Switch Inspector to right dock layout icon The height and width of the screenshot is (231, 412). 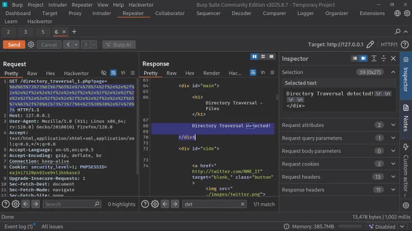pyautogui.click(x=364, y=59)
